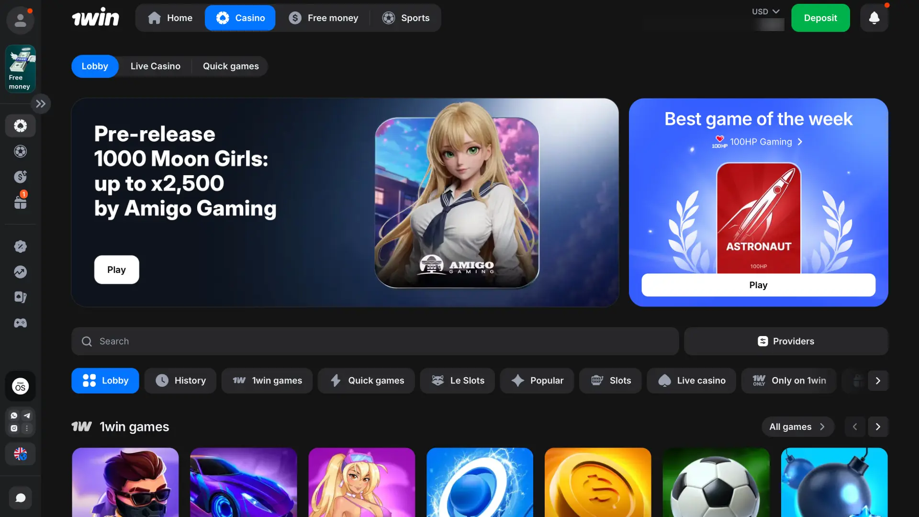Open the Sports nav item
Viewport: 919px width, 517px height.
tap(405, 18)
